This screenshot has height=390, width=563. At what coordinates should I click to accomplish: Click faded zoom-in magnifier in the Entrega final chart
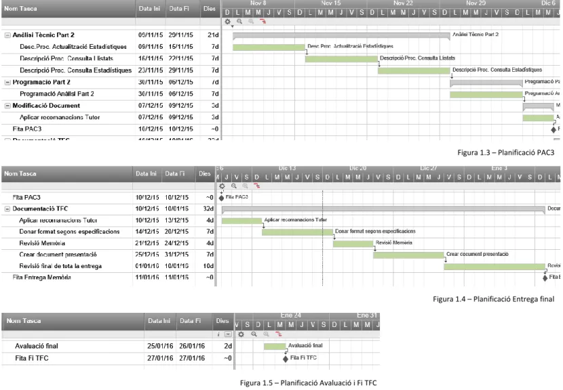click(x=246, y=186)
